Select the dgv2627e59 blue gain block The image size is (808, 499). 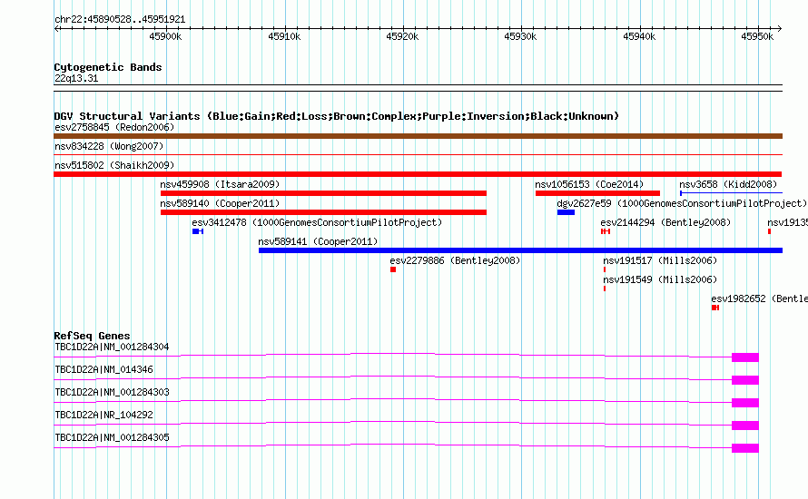(x=566, y=212)
